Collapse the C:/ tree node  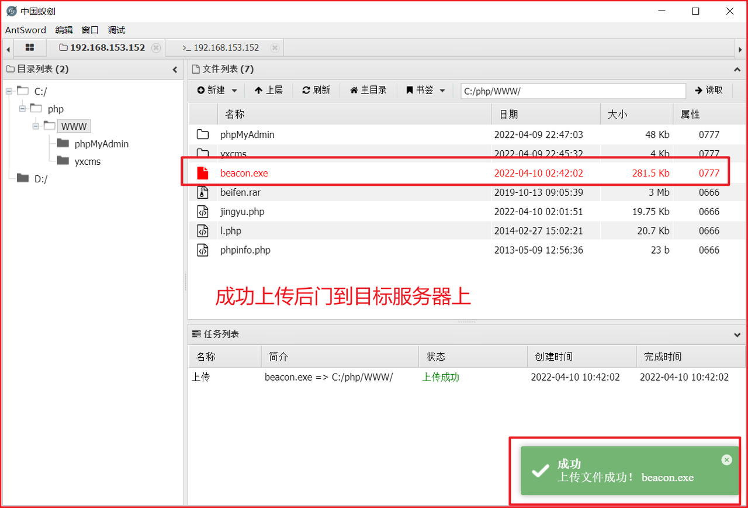(x=9, y=91)
